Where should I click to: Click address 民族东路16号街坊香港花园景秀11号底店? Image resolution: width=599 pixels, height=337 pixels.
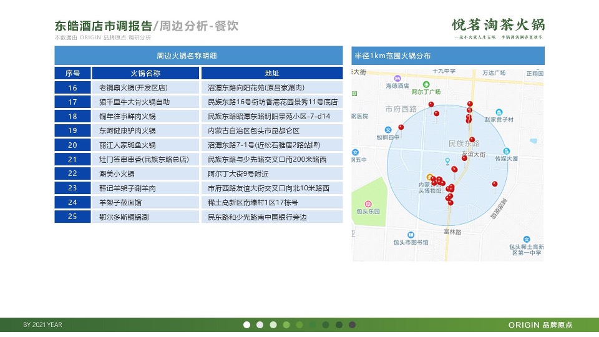click(273, 102)
